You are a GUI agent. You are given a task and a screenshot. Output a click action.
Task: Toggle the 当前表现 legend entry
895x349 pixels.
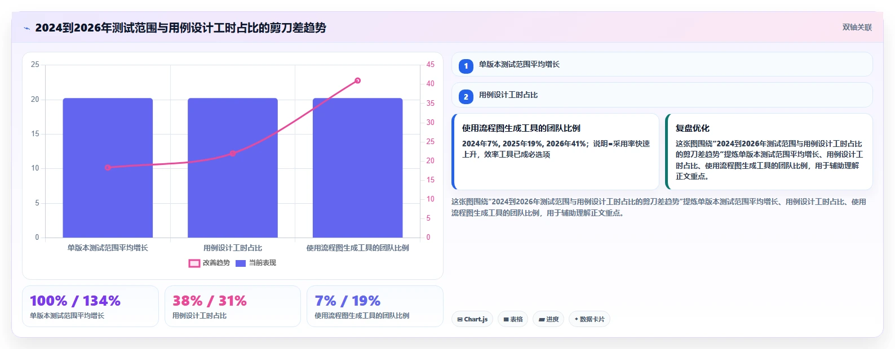tap(256, 263)
